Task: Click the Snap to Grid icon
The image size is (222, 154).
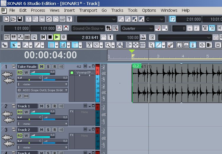Action: click(51, 45)
